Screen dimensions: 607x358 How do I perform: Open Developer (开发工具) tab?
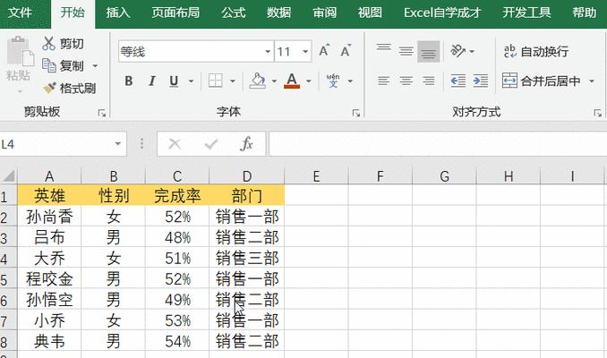click(x=526, y=13)
